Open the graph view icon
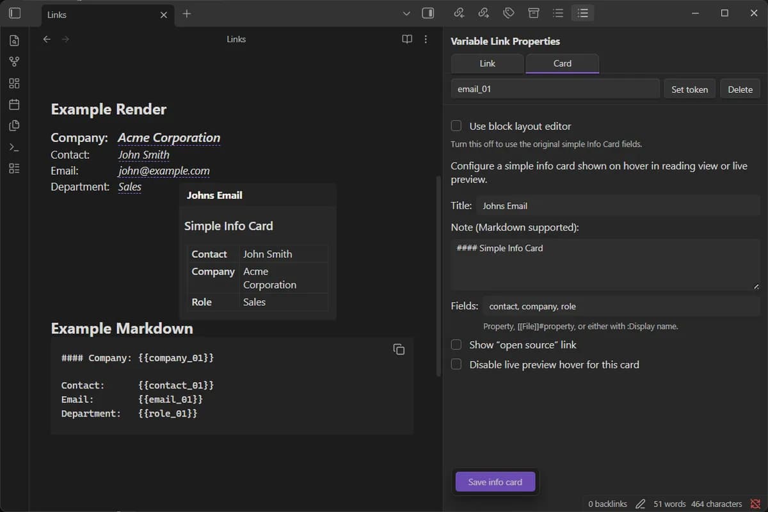The height and width of the screenshot is (512, 768). pos(14,62)
